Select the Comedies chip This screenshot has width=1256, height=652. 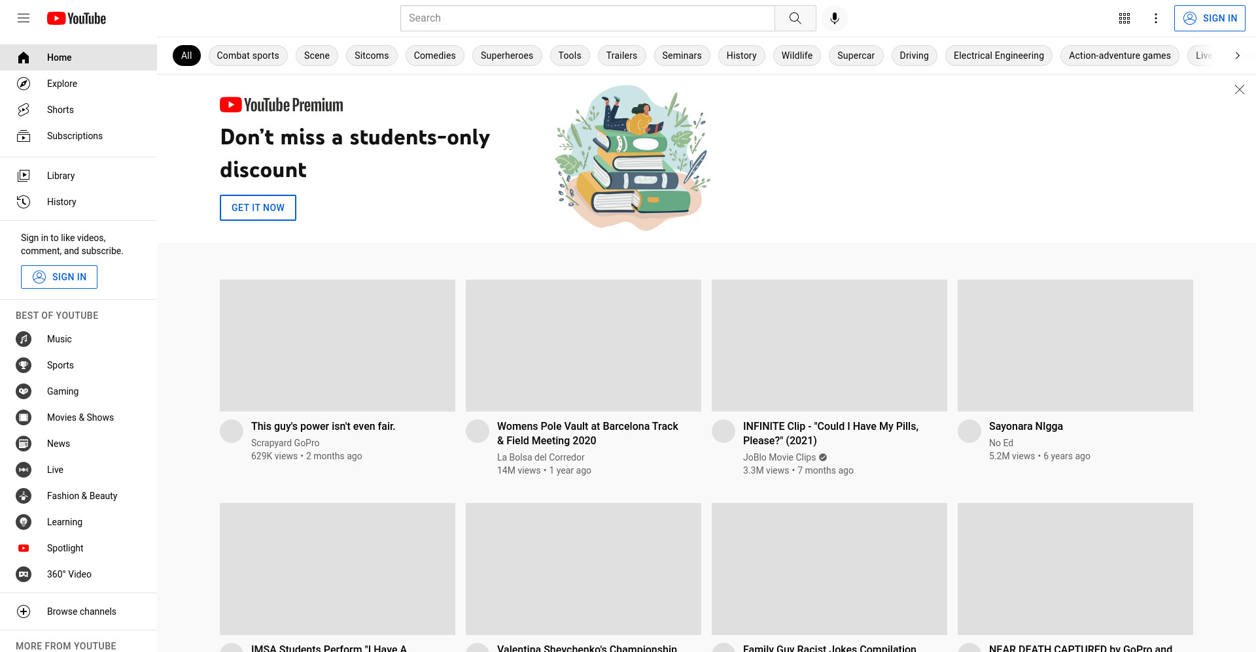[x=434, y=56]
